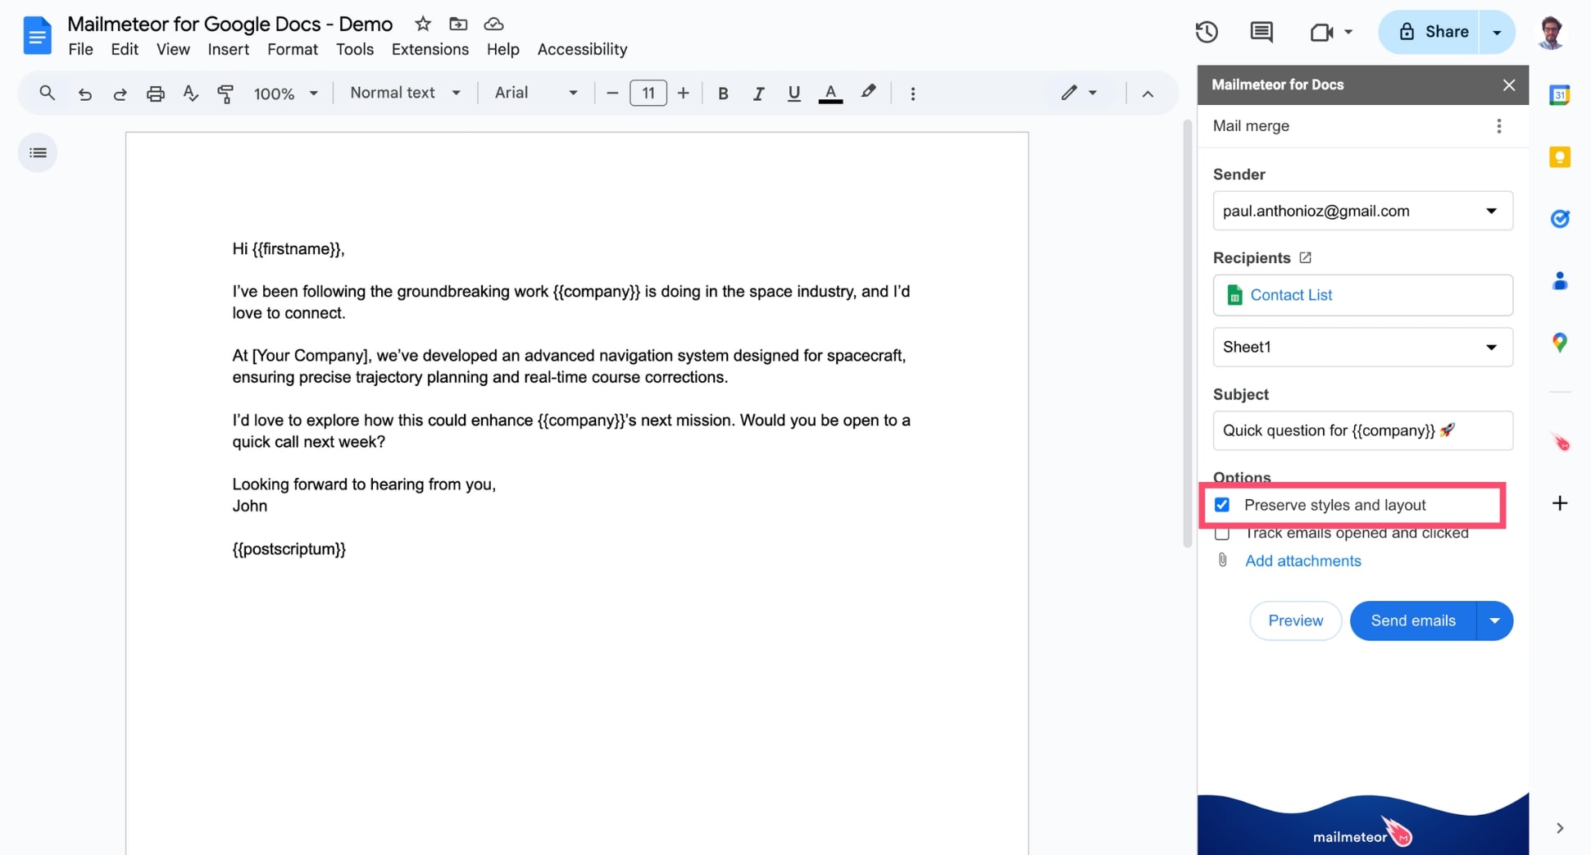
Task: Decrease the font size
Action: [612, 93]
